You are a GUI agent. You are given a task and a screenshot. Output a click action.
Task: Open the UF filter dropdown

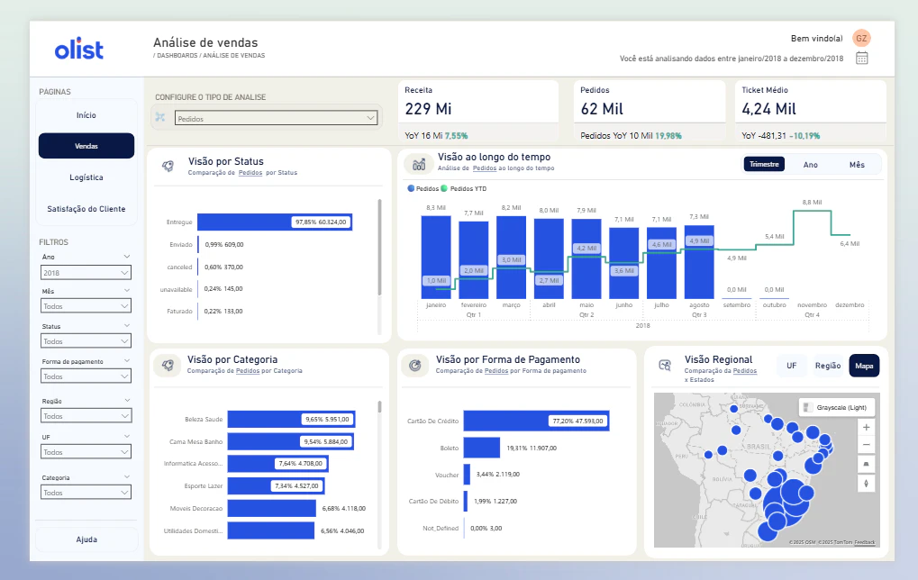(86, 452)
